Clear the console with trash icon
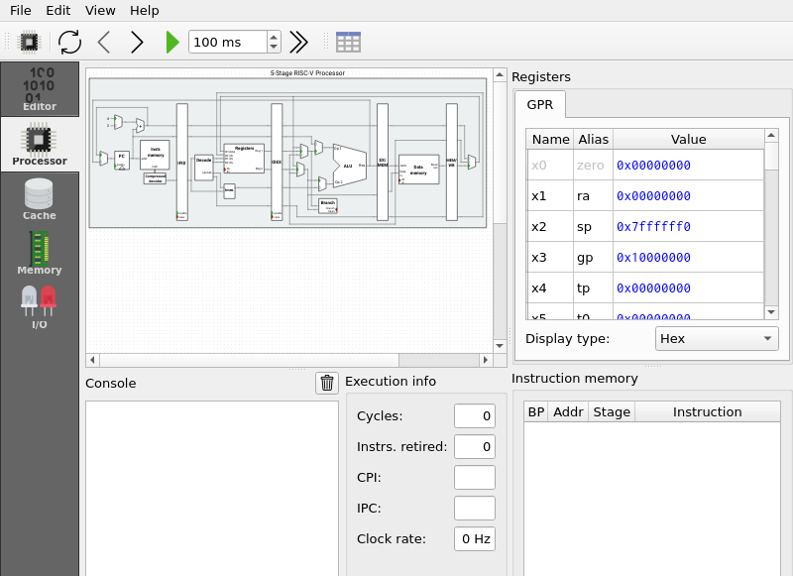This screenshot has height=576, width=793. click(327, 383)
